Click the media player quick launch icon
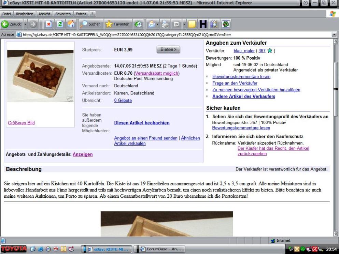The image size is (339, 254). tap(48, 249)
